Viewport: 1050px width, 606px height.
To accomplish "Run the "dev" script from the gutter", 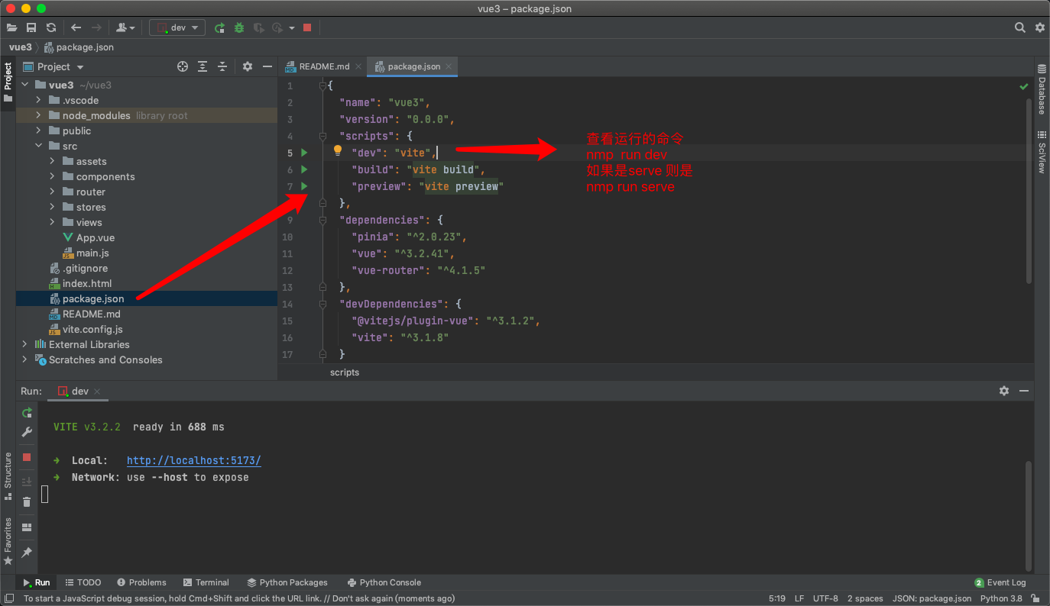I will 304,153.
